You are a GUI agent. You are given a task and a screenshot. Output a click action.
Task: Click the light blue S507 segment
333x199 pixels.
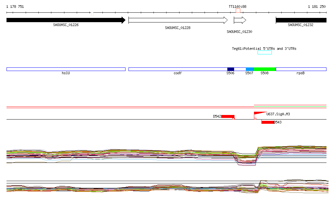click(x=250, y=69)
